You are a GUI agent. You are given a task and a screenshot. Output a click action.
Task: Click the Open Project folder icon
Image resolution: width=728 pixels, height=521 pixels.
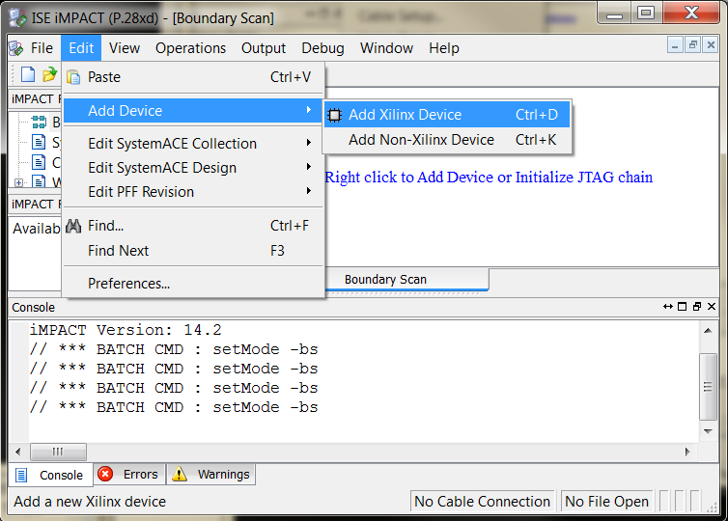tap(49, 74)
